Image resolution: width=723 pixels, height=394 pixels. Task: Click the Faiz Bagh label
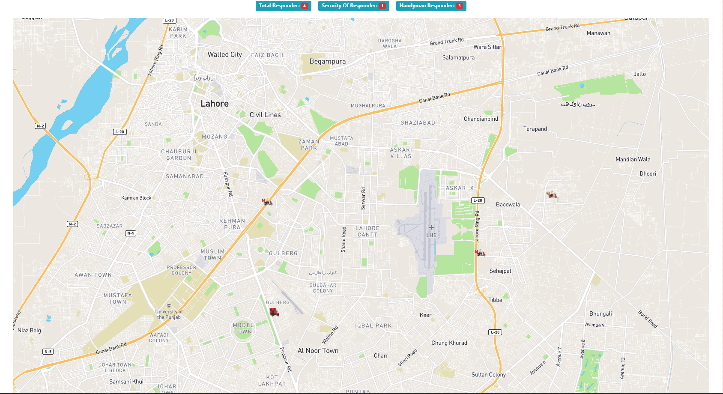(267, 55)
